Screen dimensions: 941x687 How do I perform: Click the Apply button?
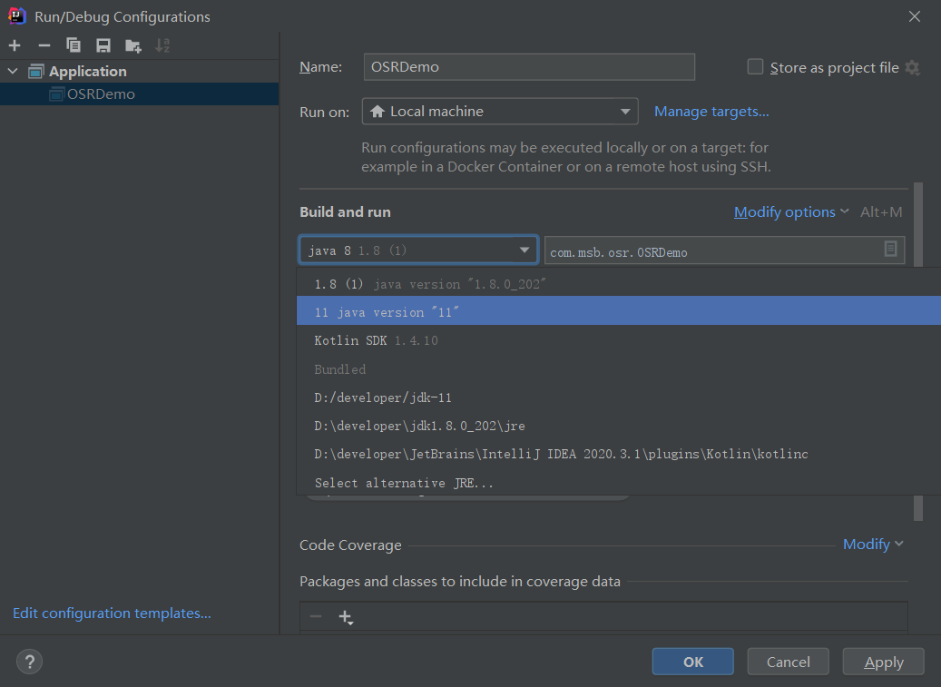pyautogui.click(x=884, y=662)
